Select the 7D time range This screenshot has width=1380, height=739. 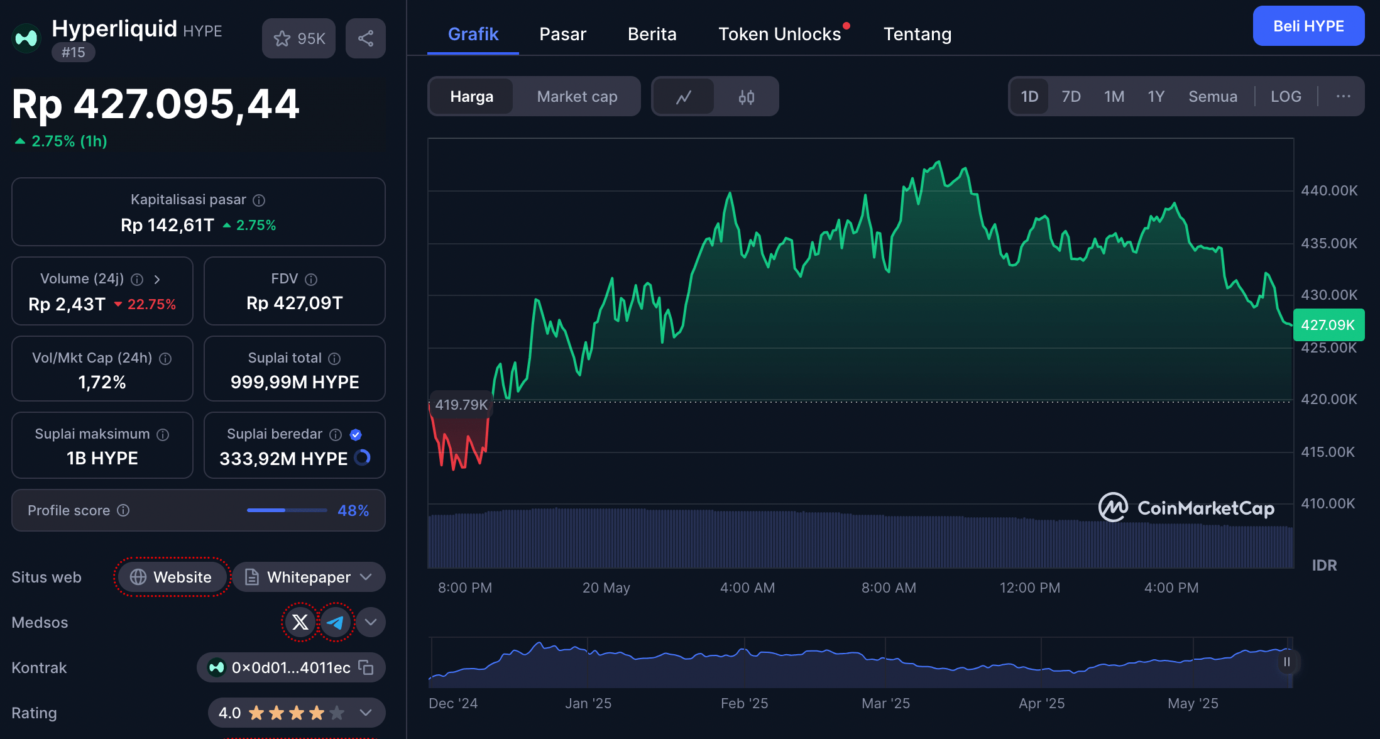point(1071,97)
